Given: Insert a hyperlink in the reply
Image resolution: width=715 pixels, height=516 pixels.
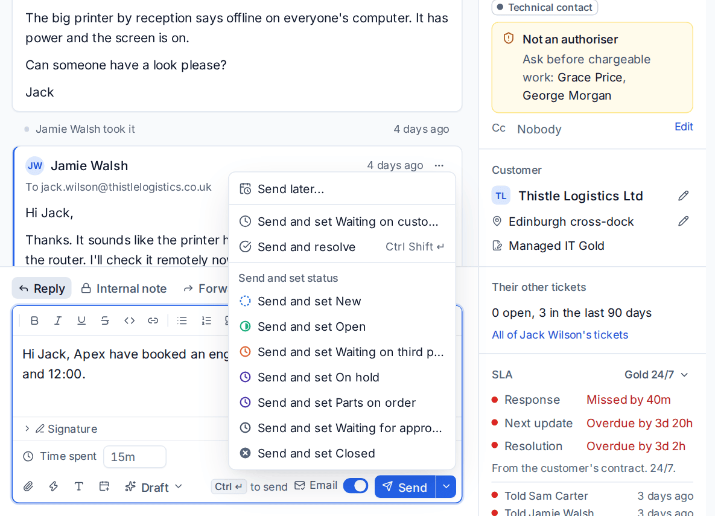Looking at the screenshot, I should (153, 320).
